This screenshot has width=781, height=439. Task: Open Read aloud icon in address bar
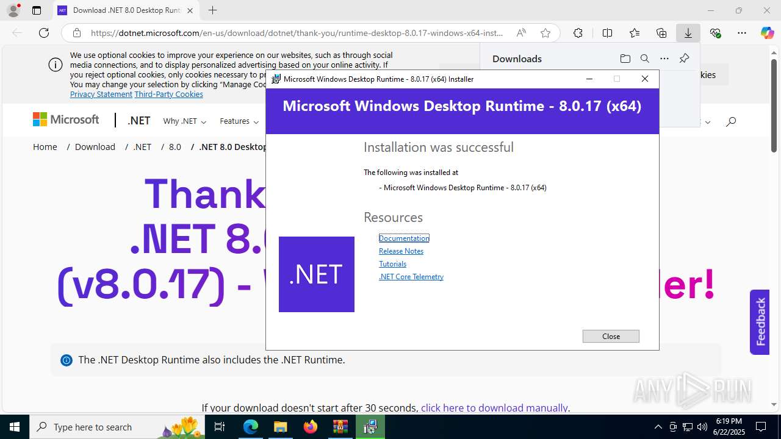point(521,33)
